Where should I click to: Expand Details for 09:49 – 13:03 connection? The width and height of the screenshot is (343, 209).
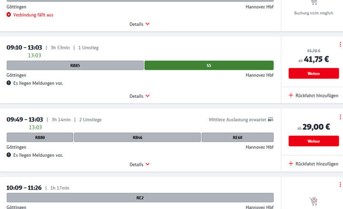pos(140,164)
